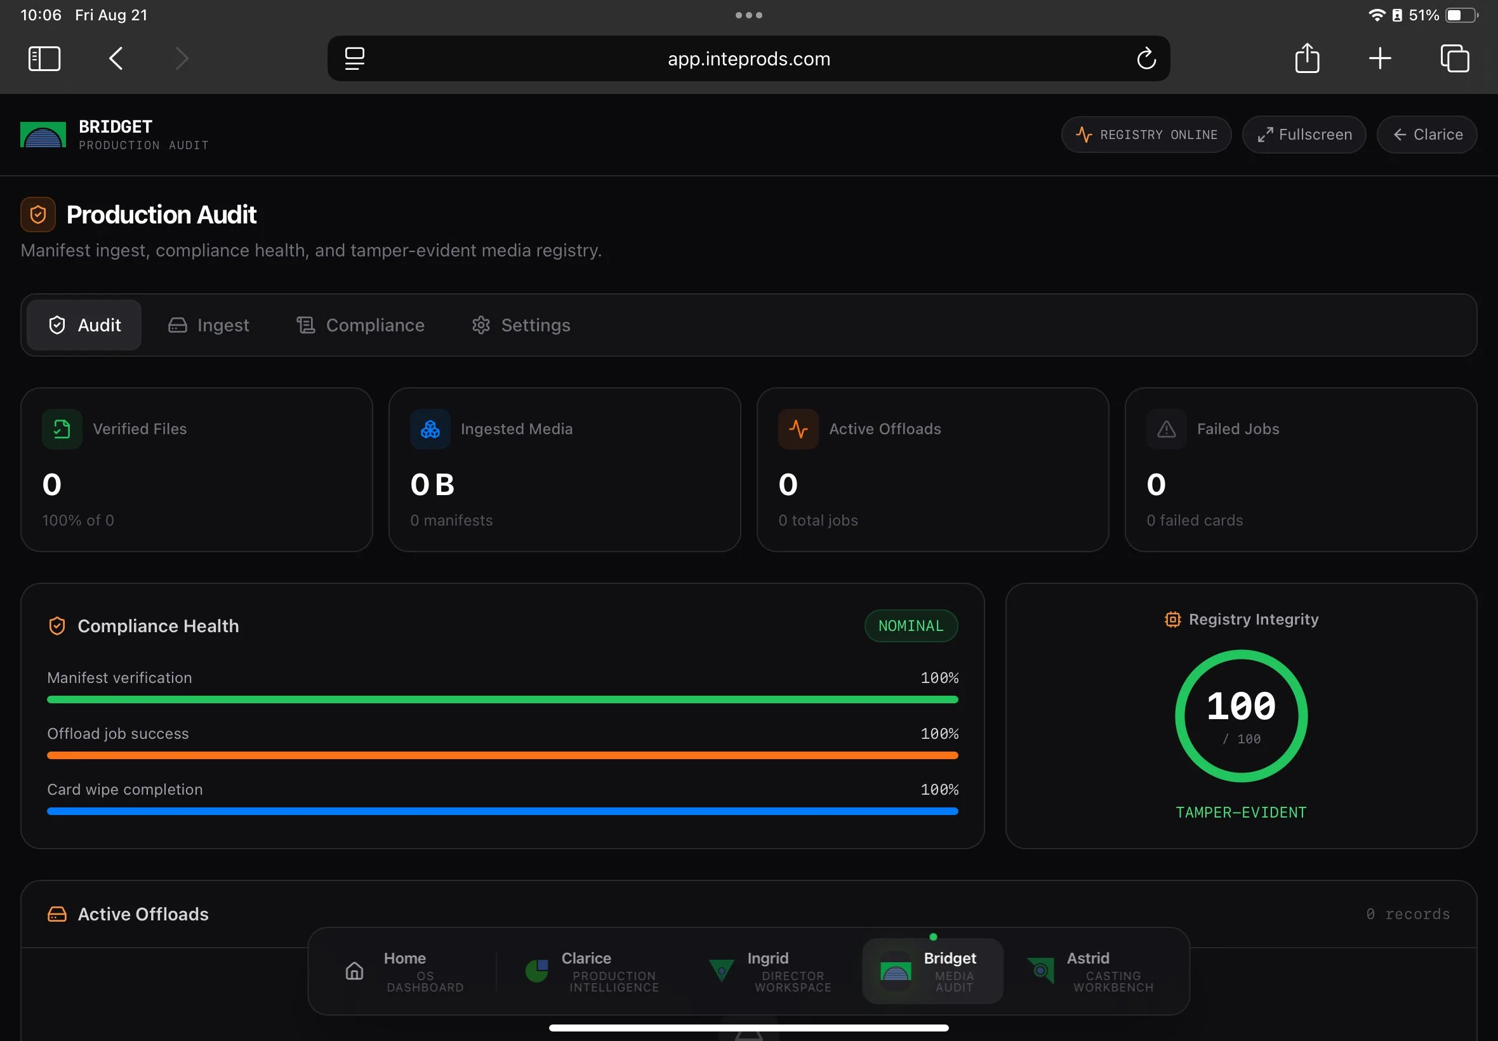Viewport: 1498px width, 1041px height.
Task: Click the Registry Online status pill
Action: pyautogui.click(x=1146, y=135)
